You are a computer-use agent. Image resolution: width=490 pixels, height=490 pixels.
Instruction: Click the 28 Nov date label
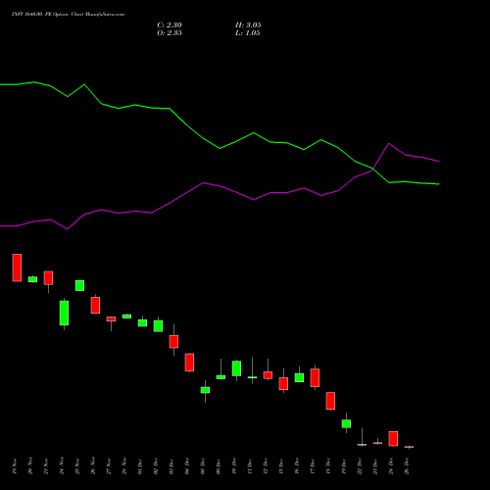124,465
